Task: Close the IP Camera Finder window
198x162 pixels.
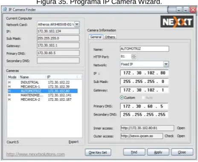Action: coord(193,10)
